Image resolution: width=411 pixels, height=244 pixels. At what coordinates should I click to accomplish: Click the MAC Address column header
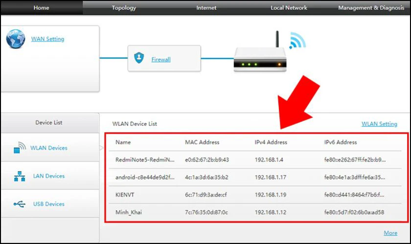pos(202,142)
